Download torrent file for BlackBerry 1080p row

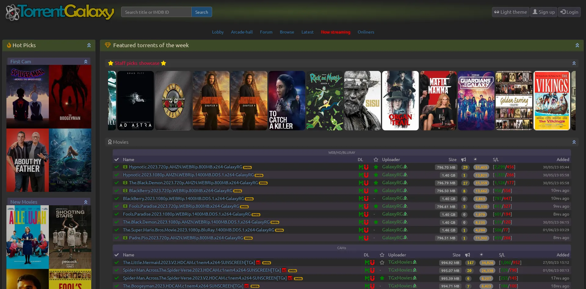(361, 199)
